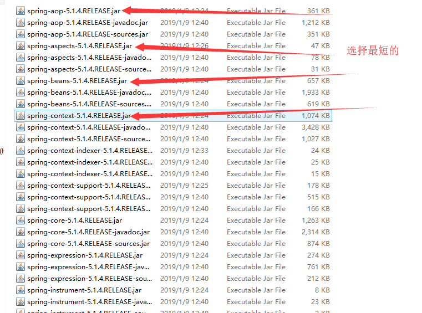This screenshot has width=422, height=313.
Task: Click the icon of the 31 KB spring-aspects sources jar
Action: (x=21, y=69)
